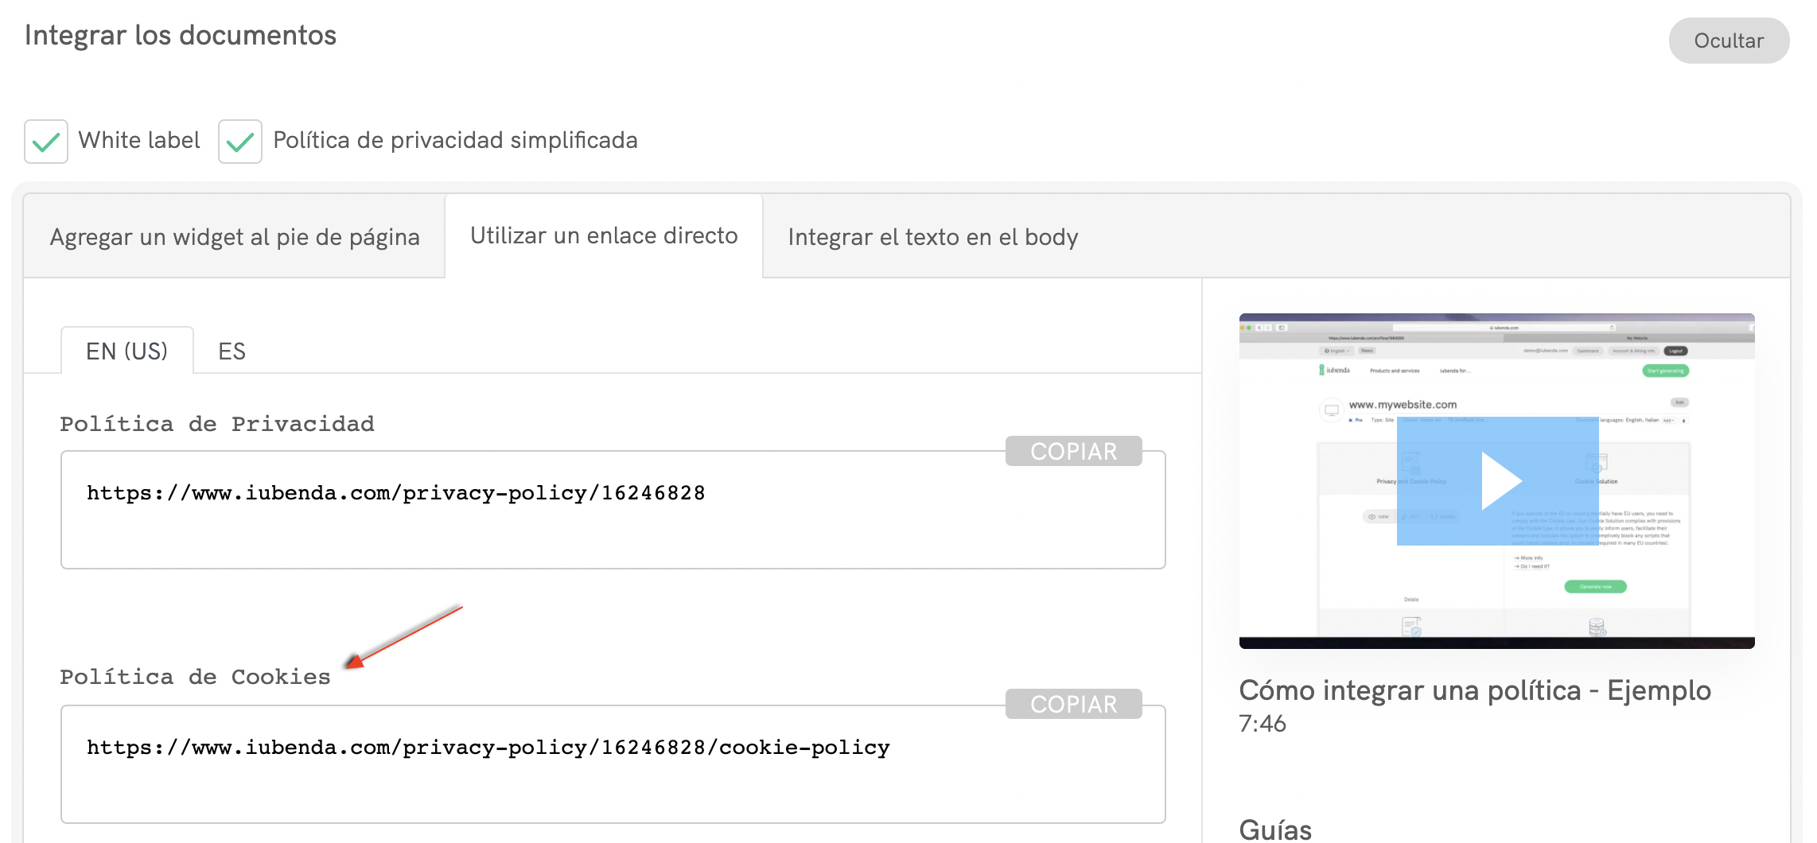Click the Política de Cookies heading
Image resolution: width=1817 pixels, height=843 pixels.
coord(195,677)
